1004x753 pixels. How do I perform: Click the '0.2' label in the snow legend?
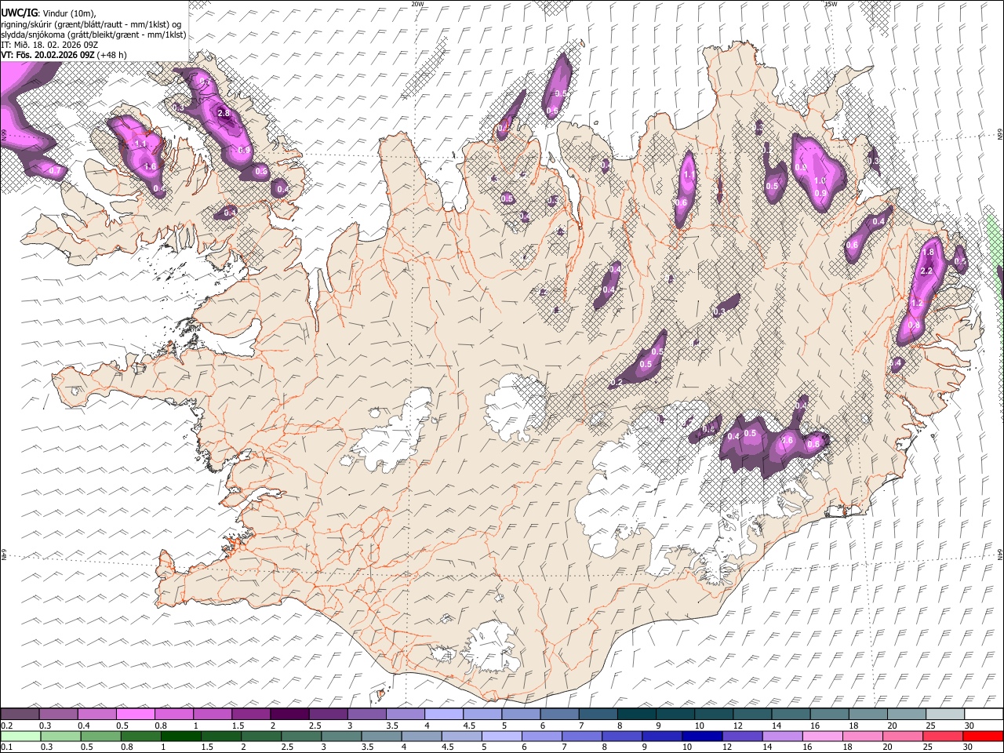(6, 726)
